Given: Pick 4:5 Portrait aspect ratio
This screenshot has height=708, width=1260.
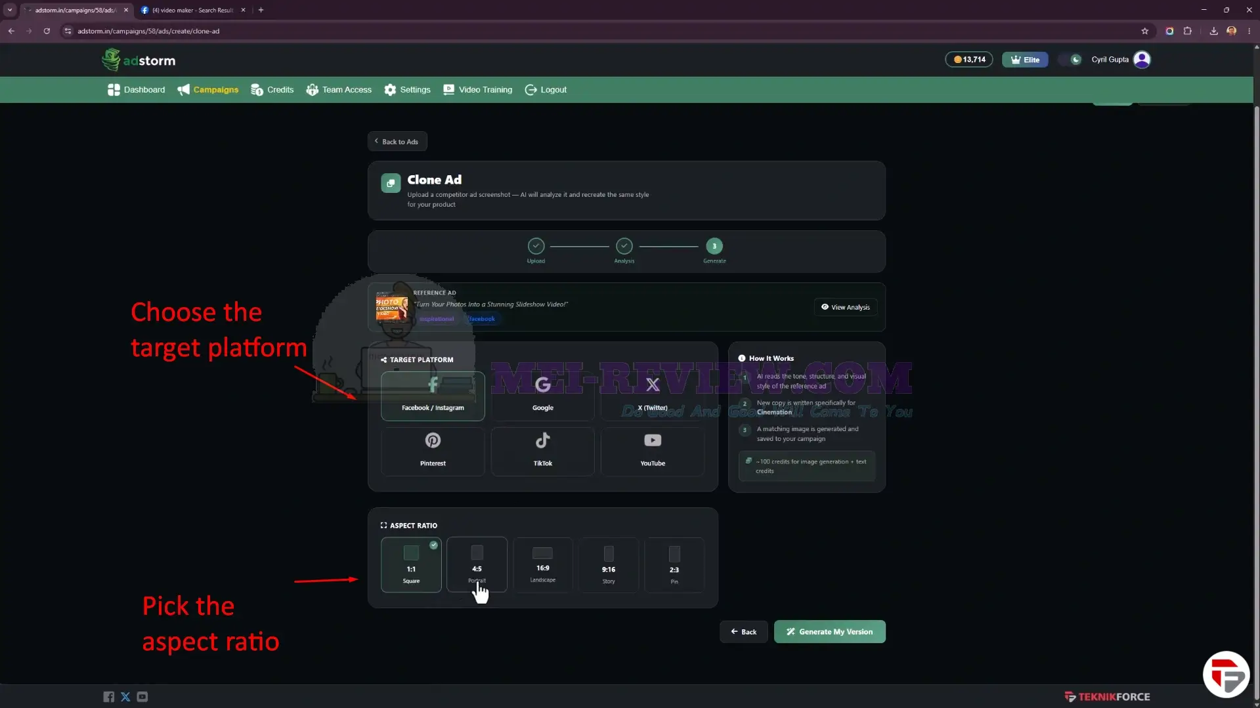Looking at the screenshot, I should click(477, 564).
